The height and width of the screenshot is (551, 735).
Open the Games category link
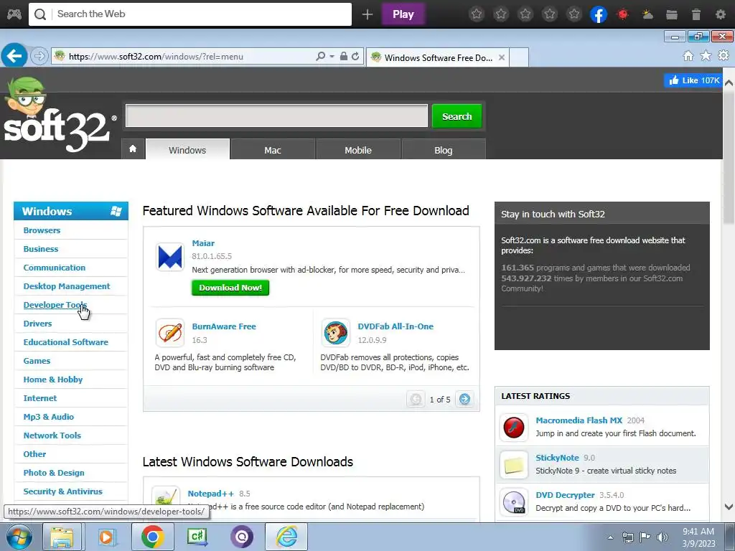[37, 361]
